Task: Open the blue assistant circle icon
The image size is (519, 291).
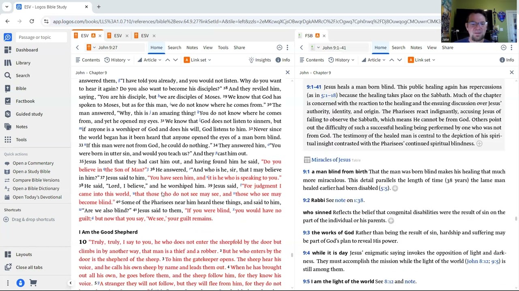Action: [x=20, y=283]
